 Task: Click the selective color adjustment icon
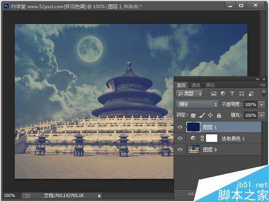(x=193, y=138)
